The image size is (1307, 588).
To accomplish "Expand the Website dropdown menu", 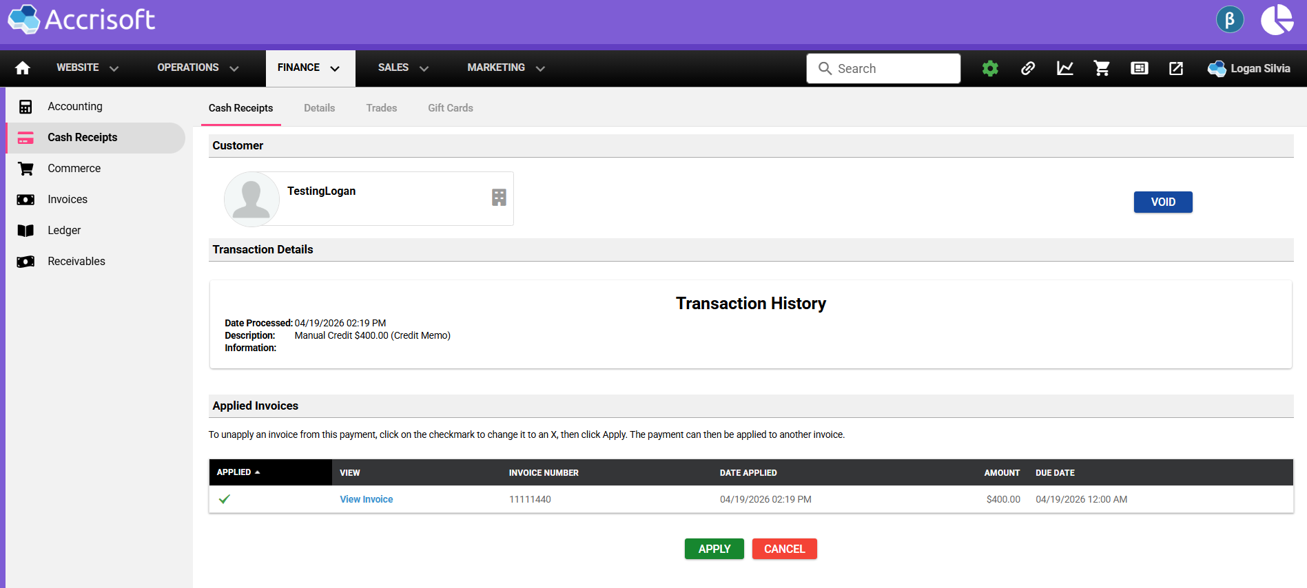I will click(88, 68).
